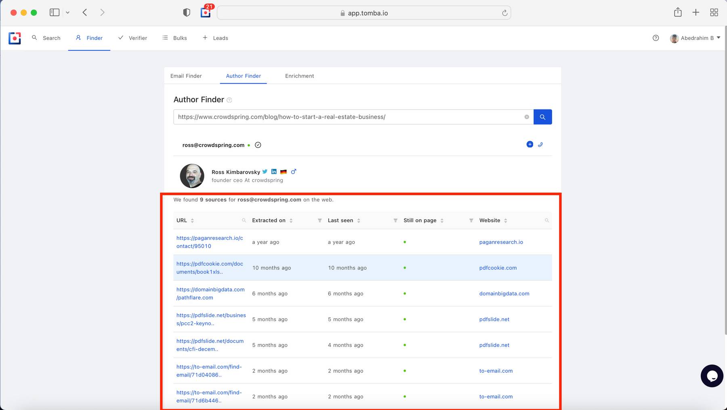
Task: Click the phone icon next to the email
Action: click(540, 145)
